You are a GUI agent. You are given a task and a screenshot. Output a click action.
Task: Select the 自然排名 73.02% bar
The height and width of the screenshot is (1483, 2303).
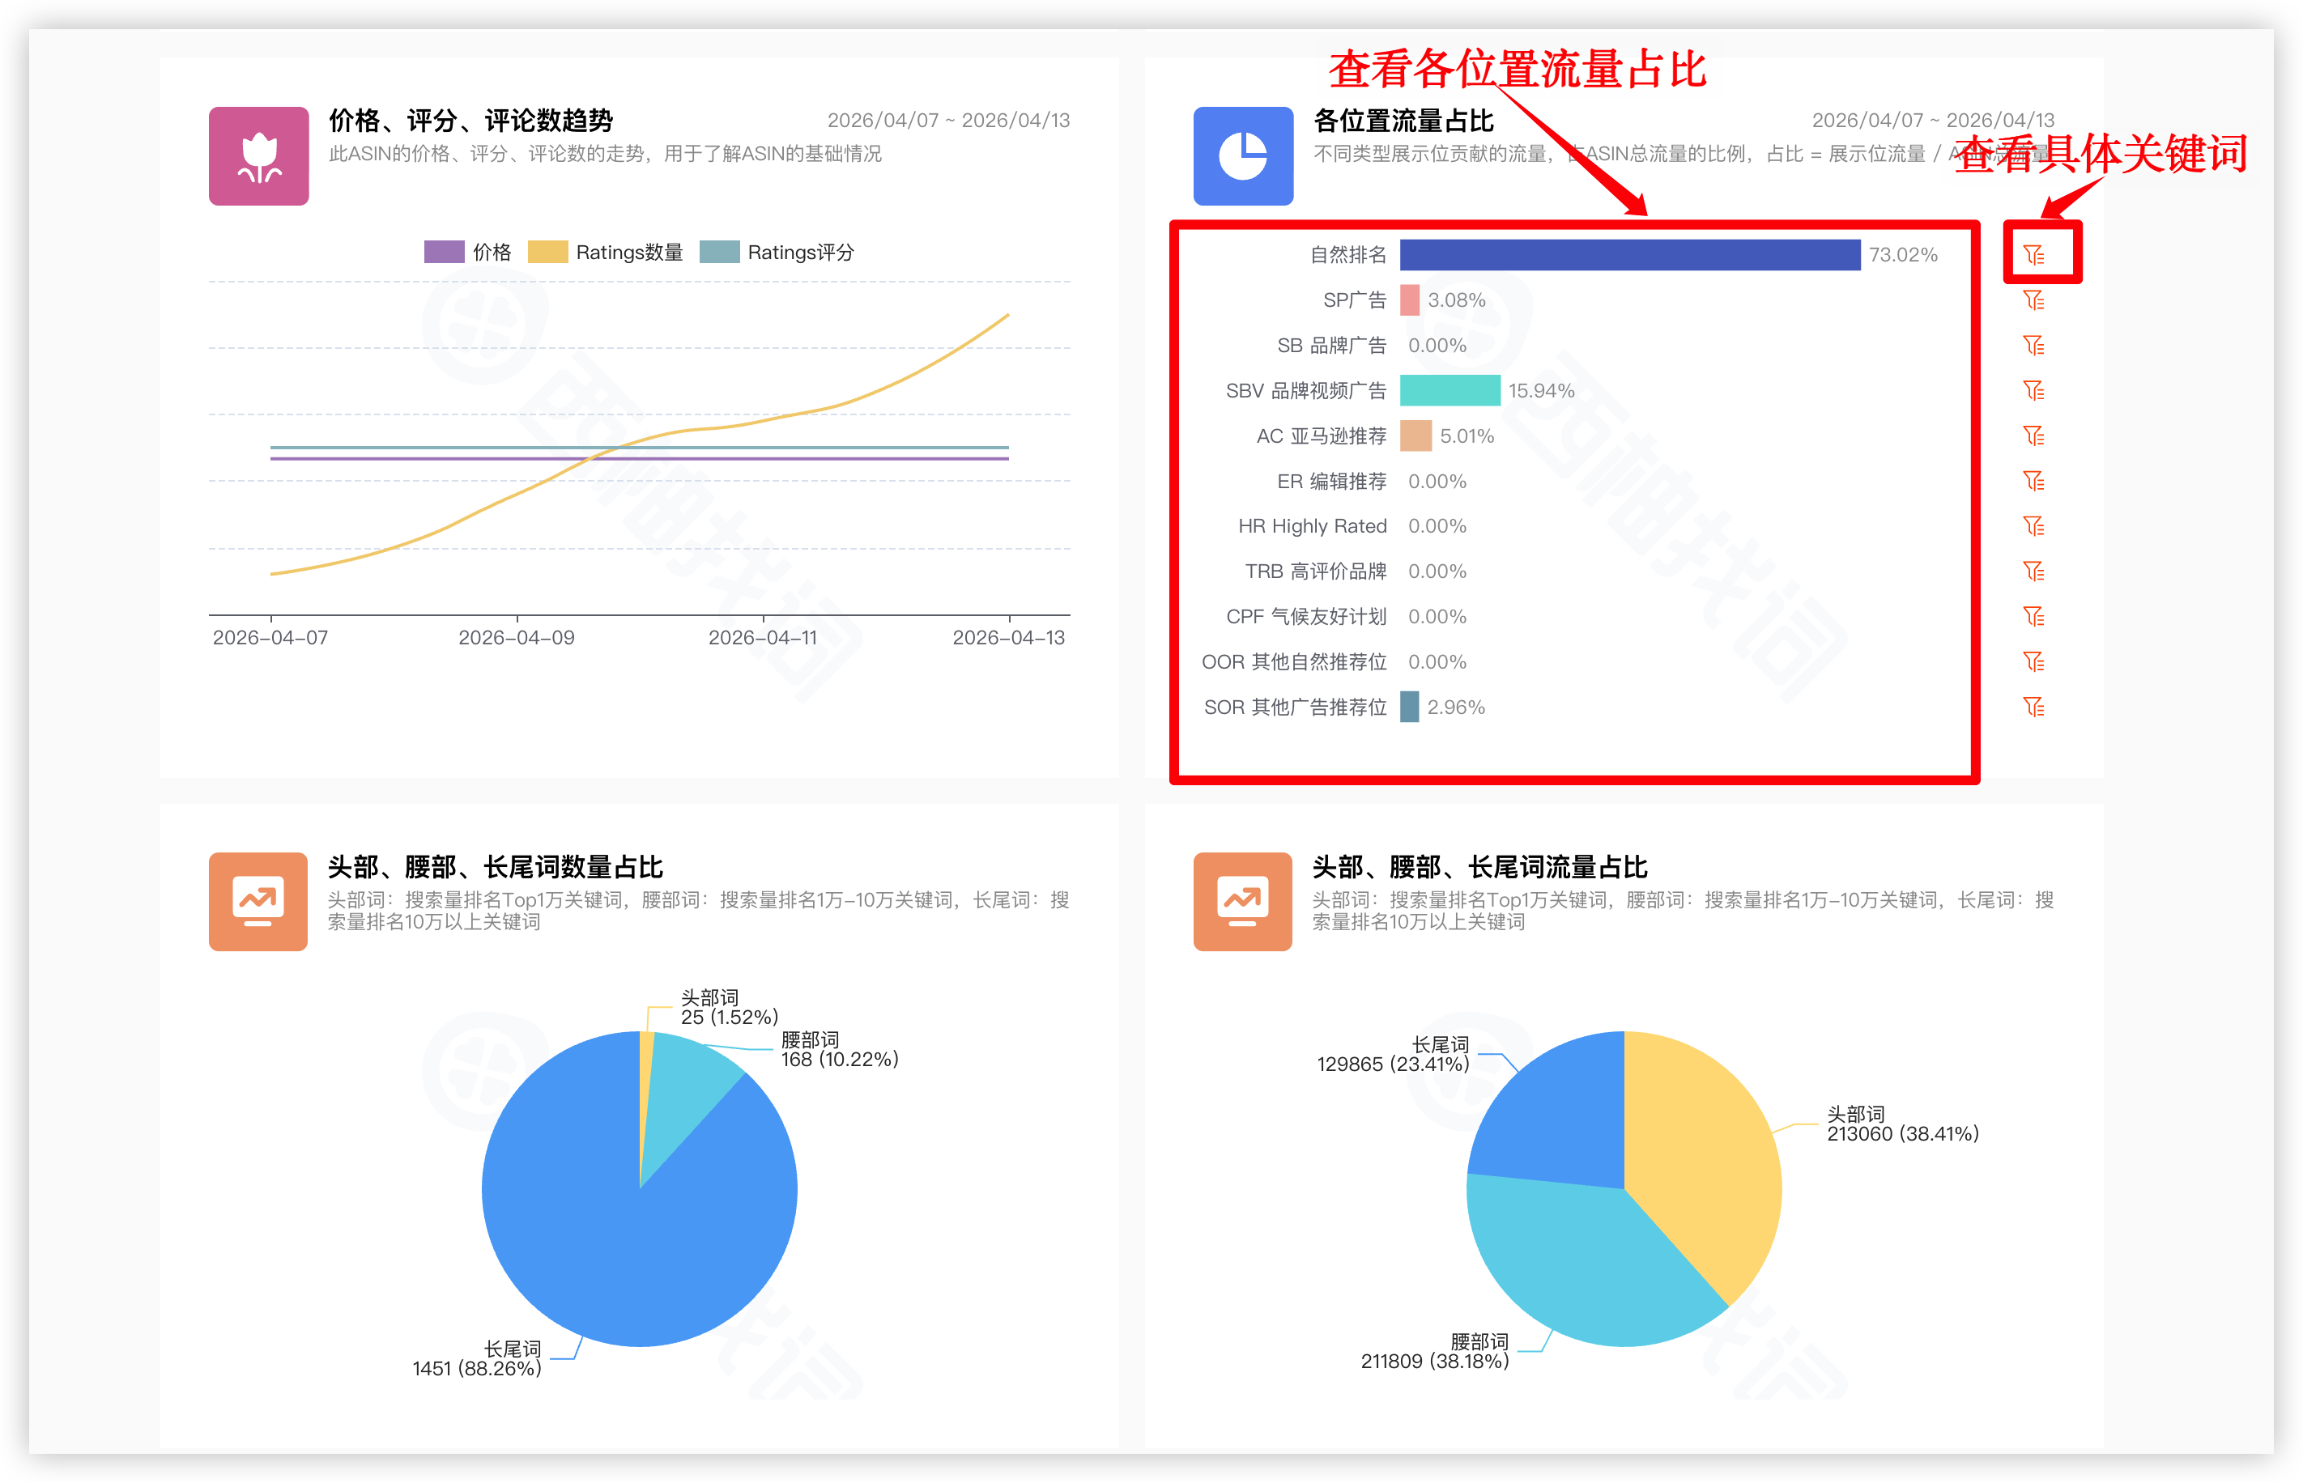click(x=1628, y=255)
